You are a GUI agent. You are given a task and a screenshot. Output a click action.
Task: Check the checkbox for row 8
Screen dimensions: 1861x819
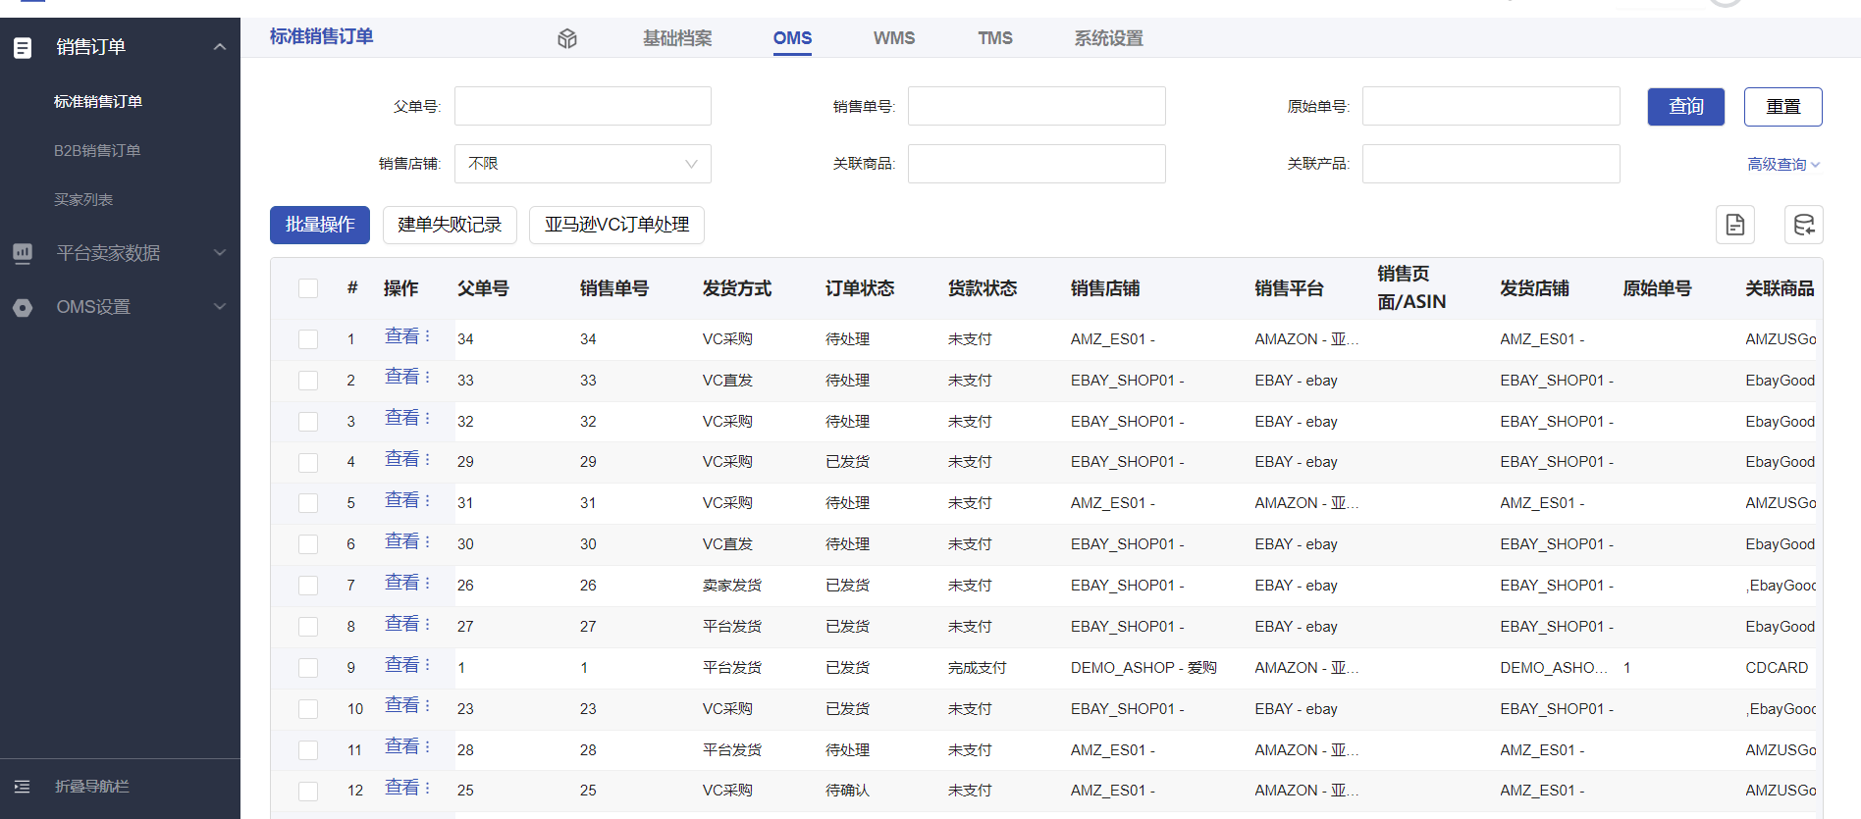coord(308,627)
